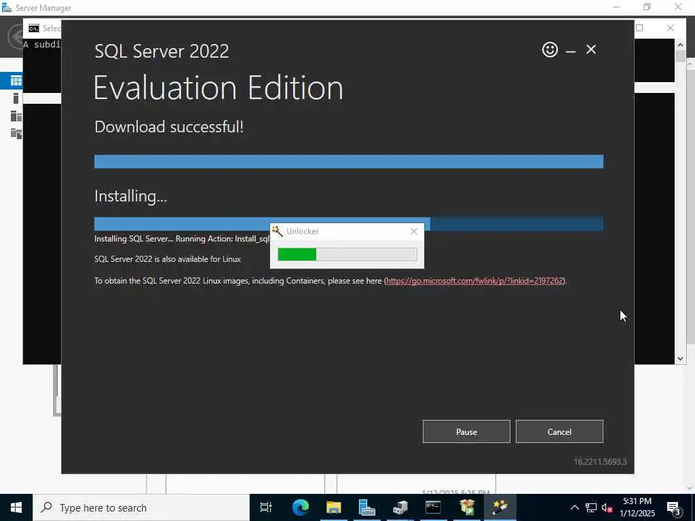Image resolution: width=695 pixels, height=521 pixels.
Task: Click the Installing progress bar
Action: [x=348, y=224]
